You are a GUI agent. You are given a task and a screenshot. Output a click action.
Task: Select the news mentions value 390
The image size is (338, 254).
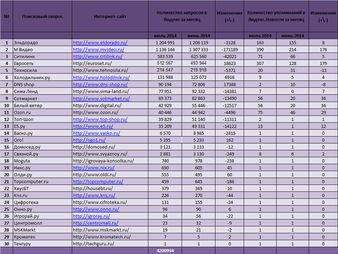(260, 50)
